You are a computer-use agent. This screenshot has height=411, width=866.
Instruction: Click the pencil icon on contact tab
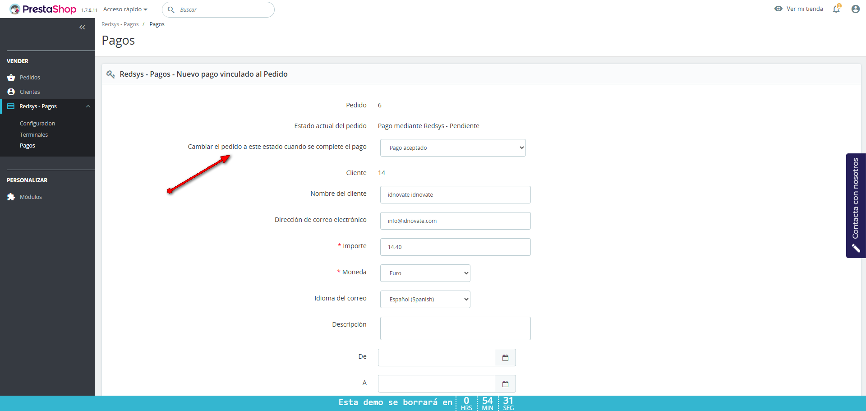[x=856, y=248]
